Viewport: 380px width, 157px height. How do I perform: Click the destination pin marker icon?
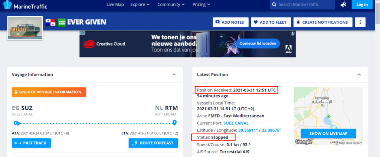click(x=174, y=123)
